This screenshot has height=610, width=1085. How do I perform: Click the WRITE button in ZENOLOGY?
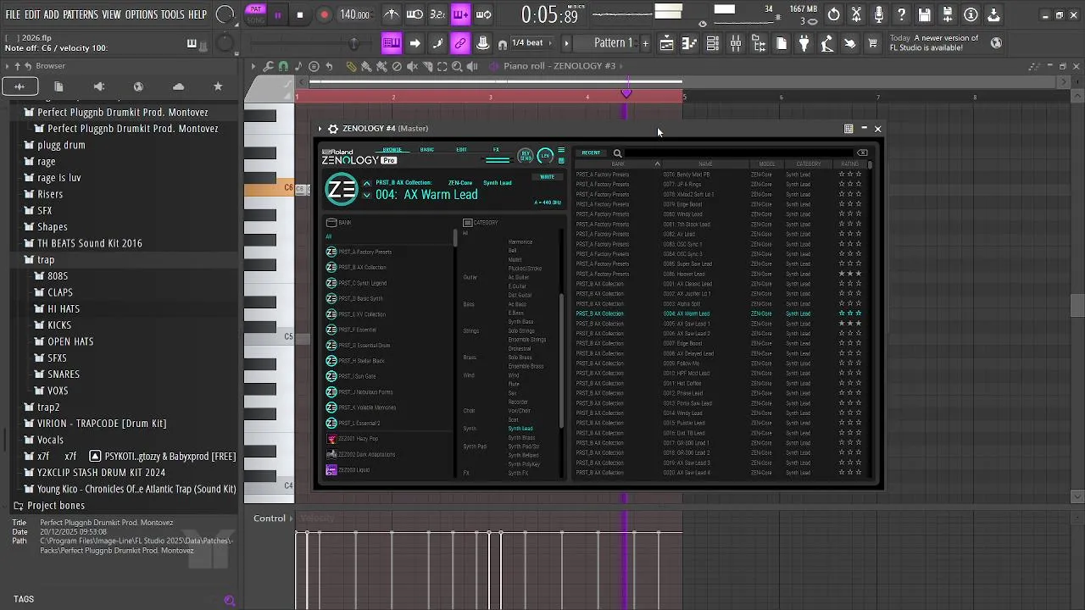pos(547,177)
